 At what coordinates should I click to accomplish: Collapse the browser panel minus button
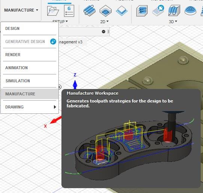(x=103, y=31)
